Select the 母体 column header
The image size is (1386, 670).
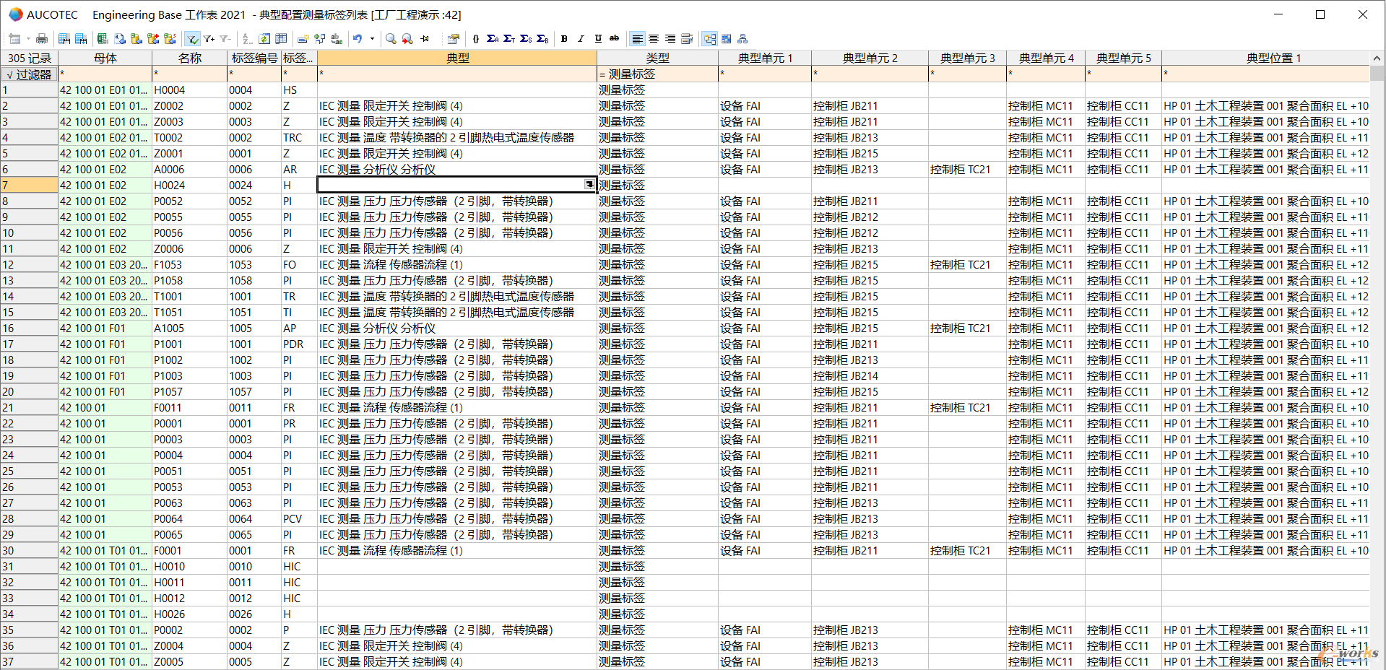point(105,58)
